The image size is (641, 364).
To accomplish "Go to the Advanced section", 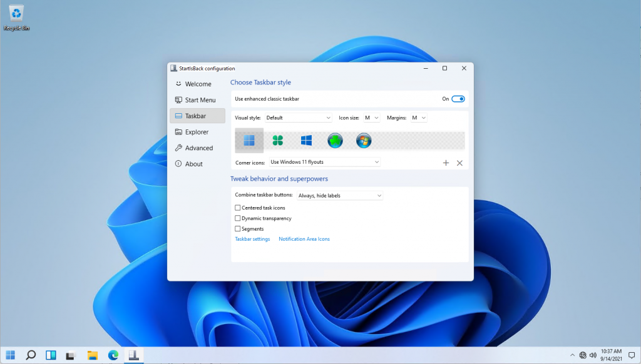I will pos(198,148).
